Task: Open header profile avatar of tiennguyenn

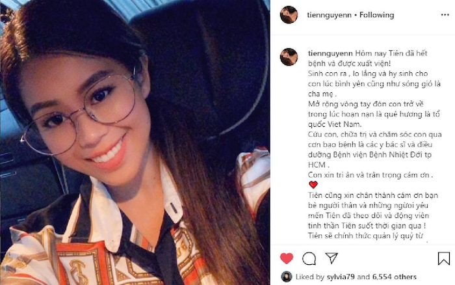Action: pyautogui.click(x=289, y=14)
